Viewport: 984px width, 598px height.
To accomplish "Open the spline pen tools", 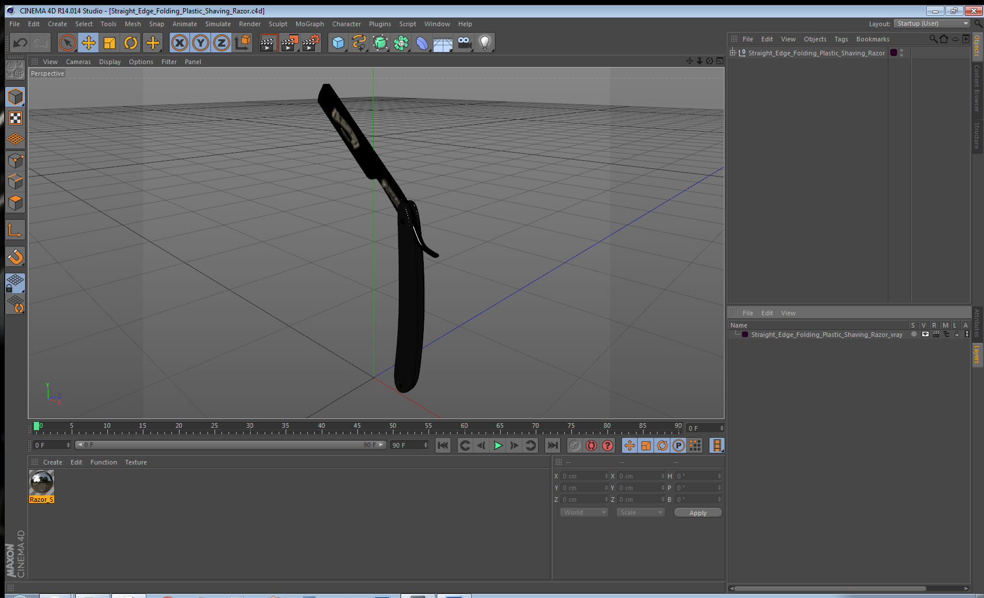I will pos(359,43).
